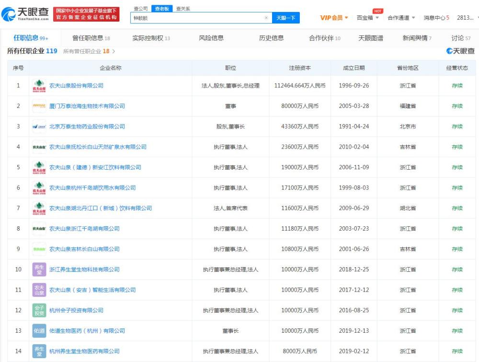Open the 养生堂 icon for 杭州养生堂生物医药有限公司

coord(39,351)
